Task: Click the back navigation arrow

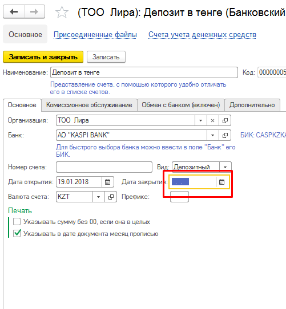Action: pyautogui.click(x=14, y=12)
